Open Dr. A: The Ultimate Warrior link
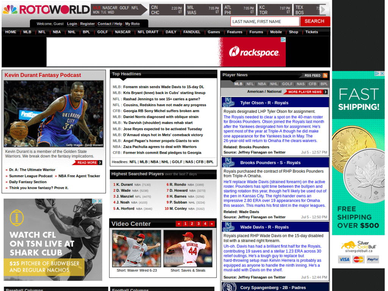The width and height of the screenshot is (388, 291). 32,170
